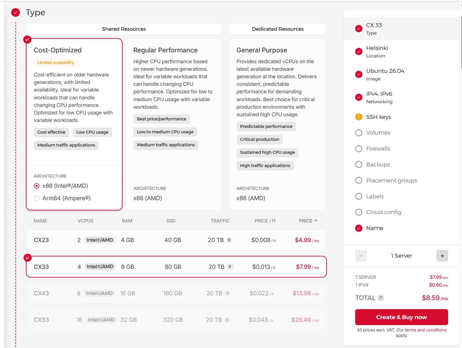Click the red check icon beside Ubuntu 26.04 Image

coord(359,74)
